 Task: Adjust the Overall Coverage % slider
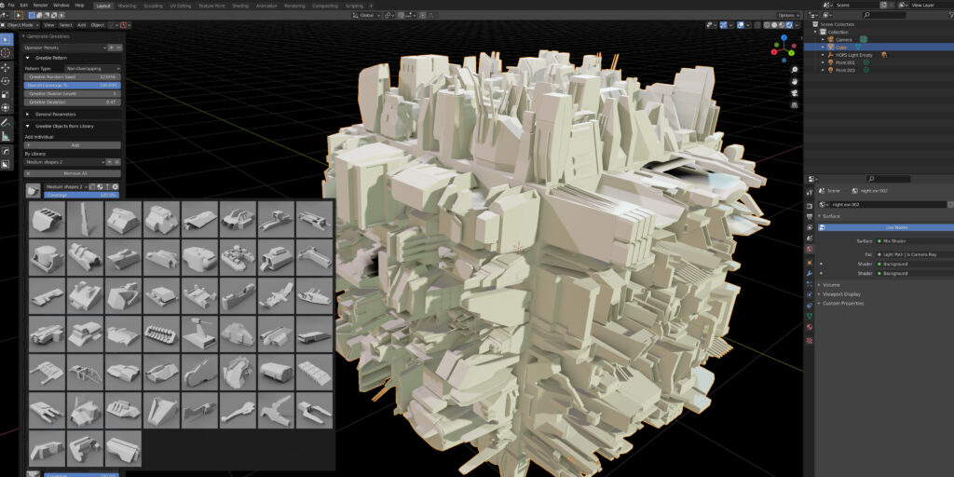tap(73, 86)
